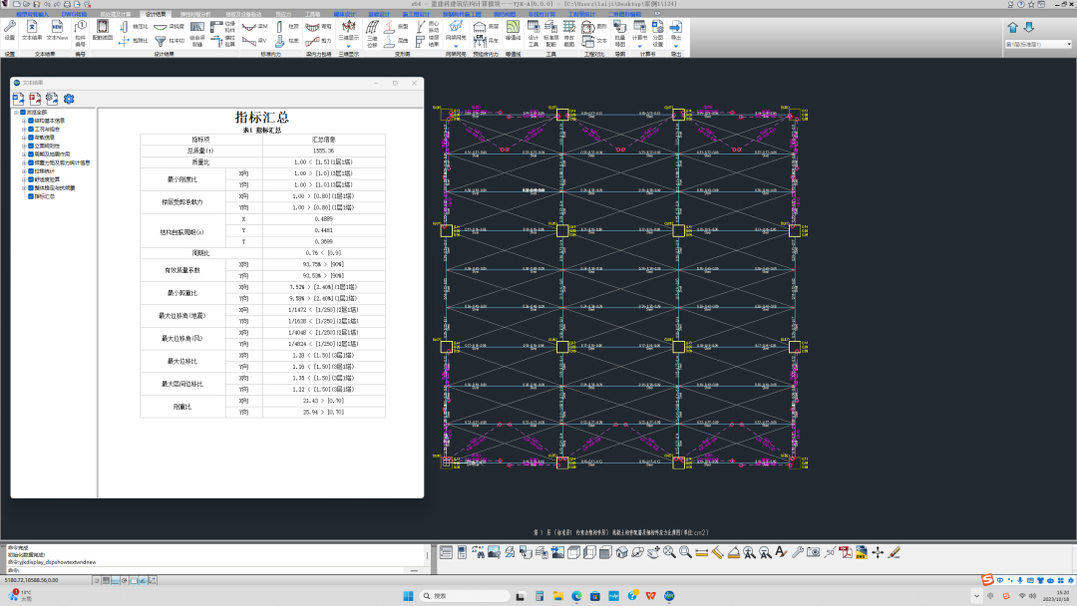Expand the 结构基本信息 tree node
The height and width of the screenshot is (606, 1077).
coord(24,120)
